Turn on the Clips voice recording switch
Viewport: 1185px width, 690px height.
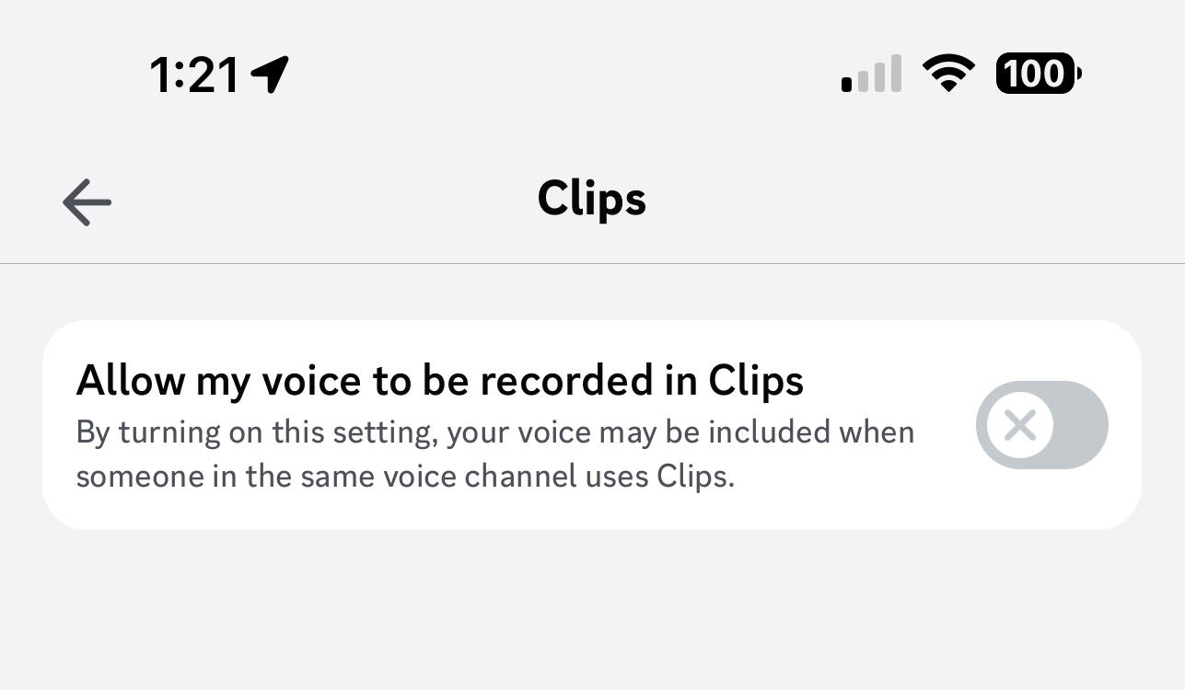click(1041, 425)
